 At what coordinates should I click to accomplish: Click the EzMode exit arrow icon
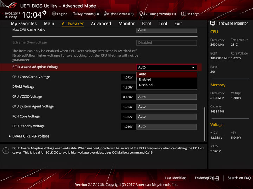tap(216, 178)
